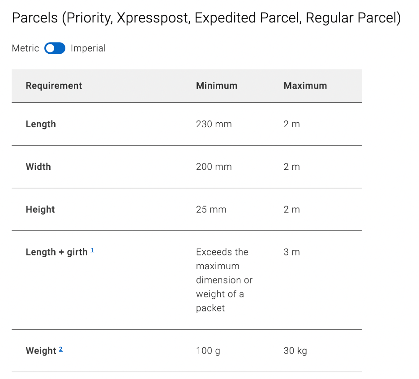This screenshot has width=419, height=379.
Task: Click the 3 m maximum girth value
Action: point(292,252)
